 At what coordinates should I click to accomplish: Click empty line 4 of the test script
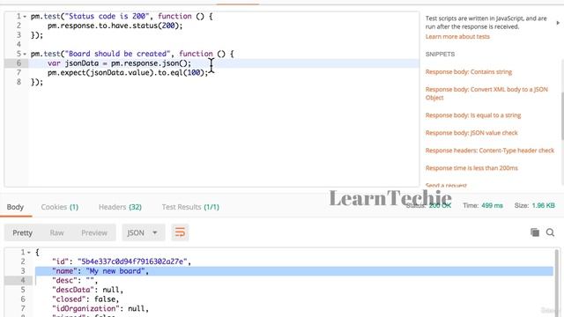[223, 45]
